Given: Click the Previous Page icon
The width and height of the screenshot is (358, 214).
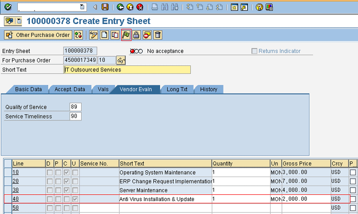Looking at the screenshot, I should (199, 7).
